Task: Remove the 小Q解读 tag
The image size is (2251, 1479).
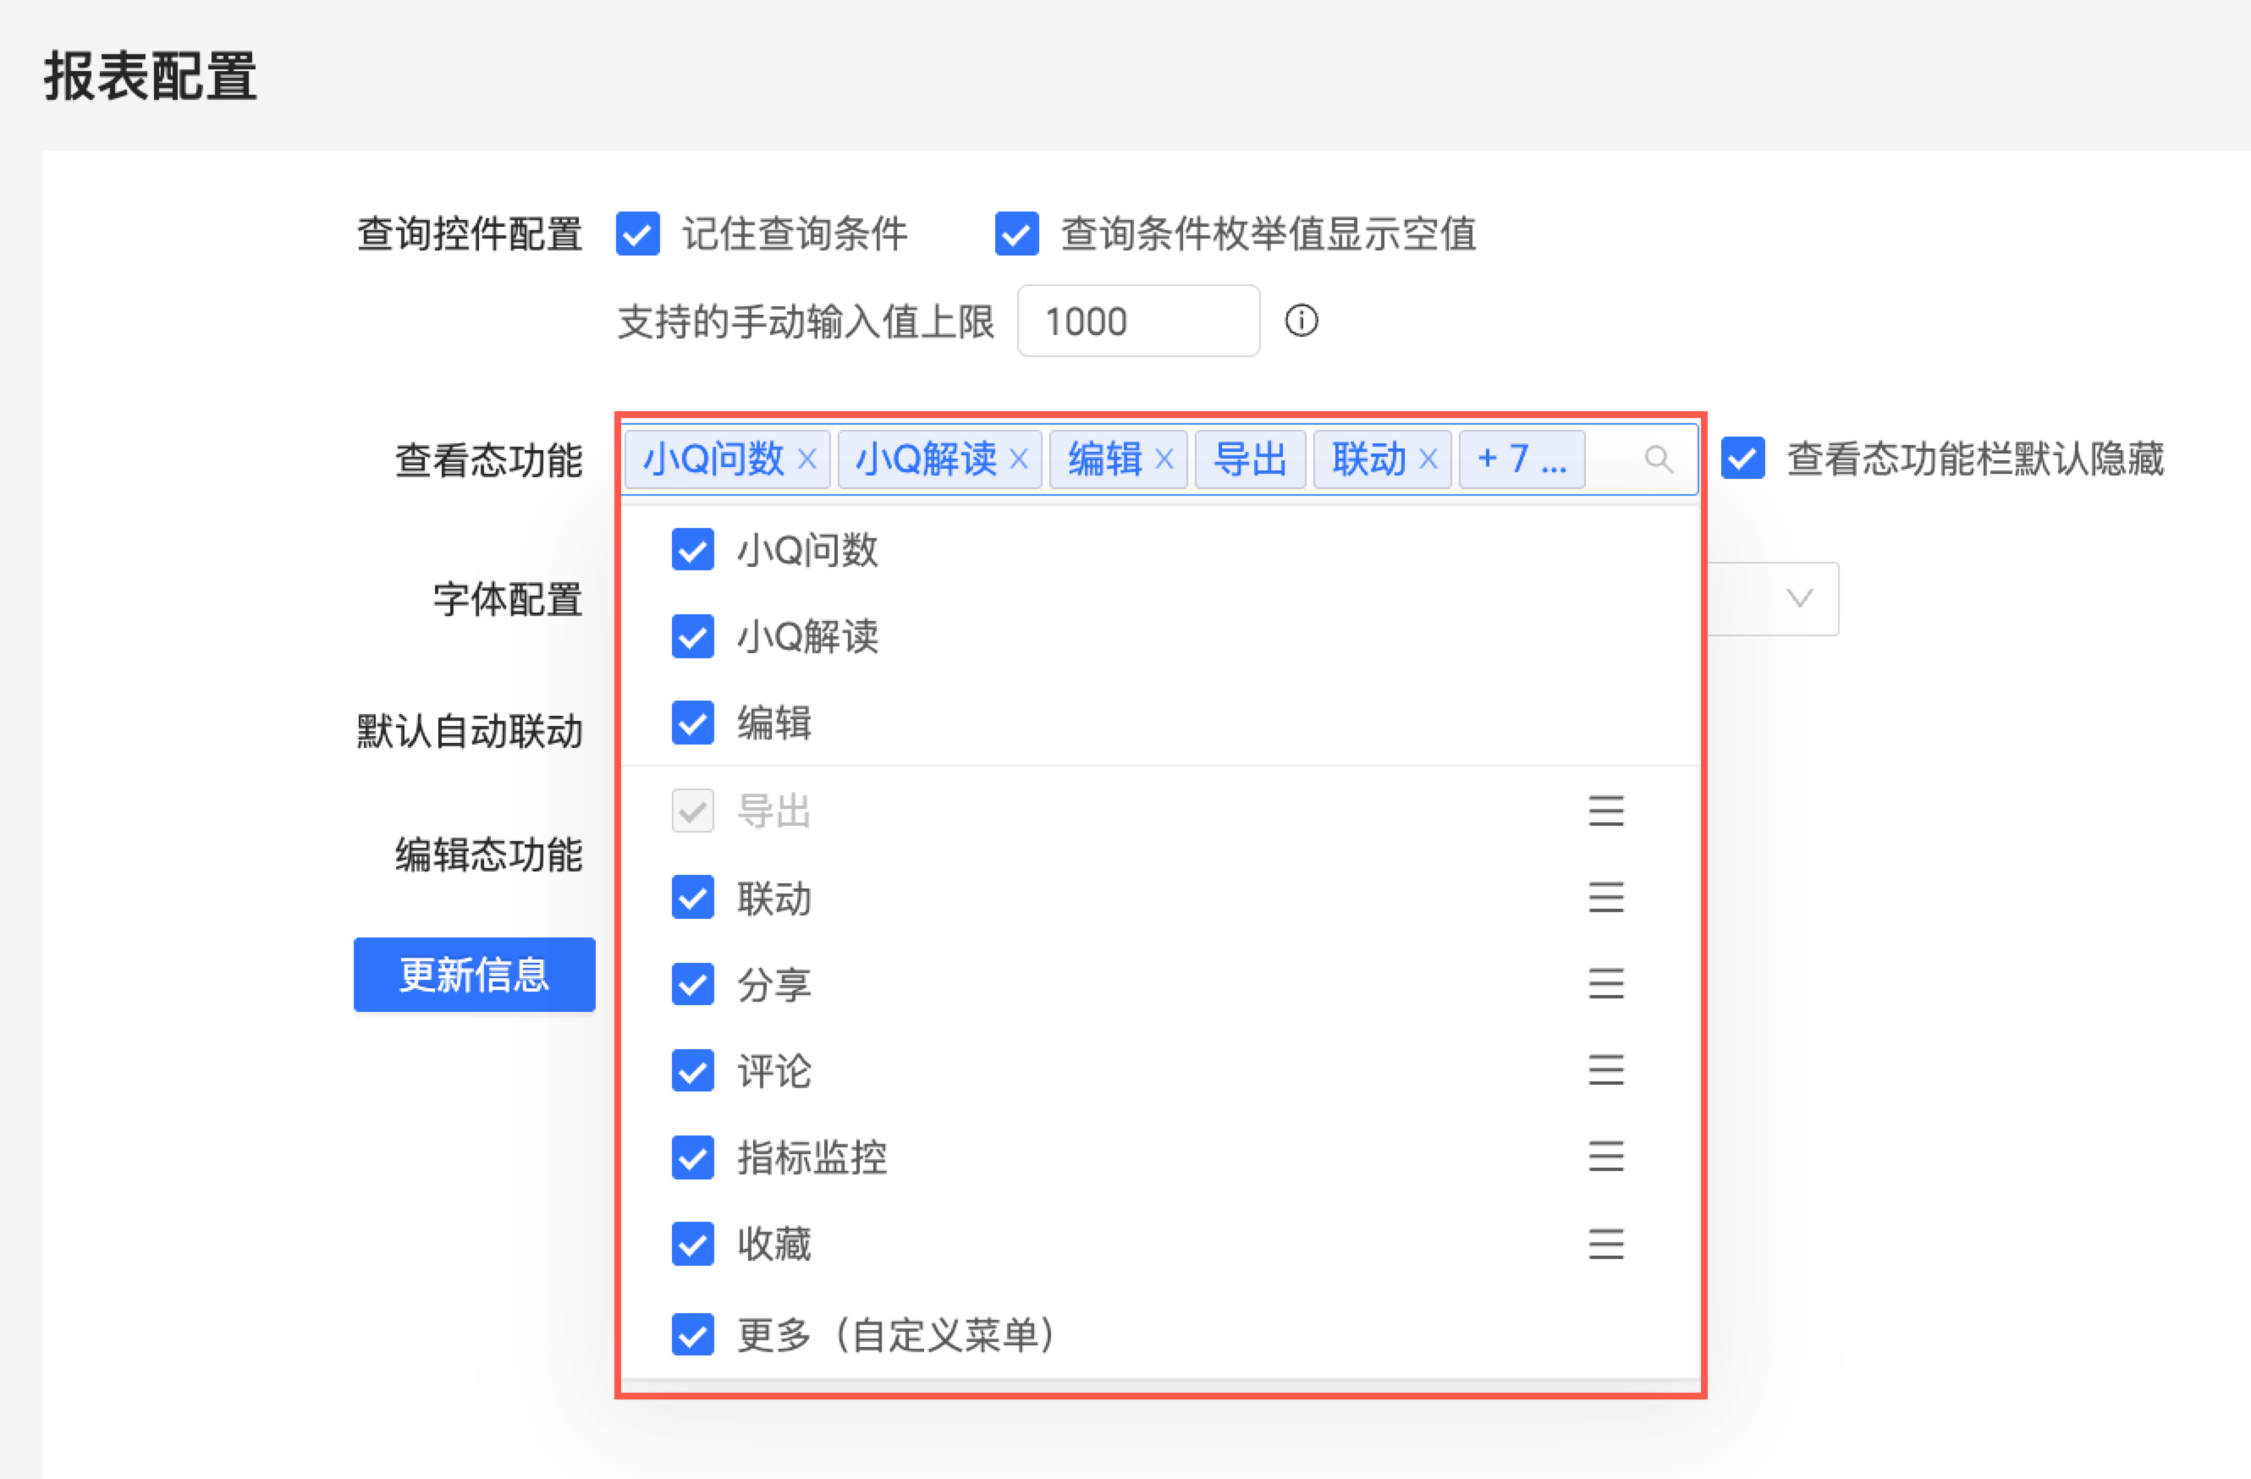Action: [x=1019, y=459]
